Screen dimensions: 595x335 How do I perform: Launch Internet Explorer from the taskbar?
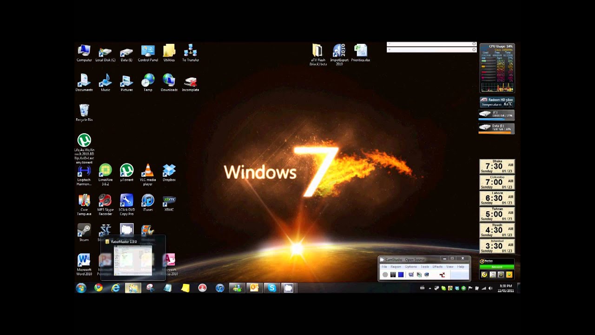[116, 288]
